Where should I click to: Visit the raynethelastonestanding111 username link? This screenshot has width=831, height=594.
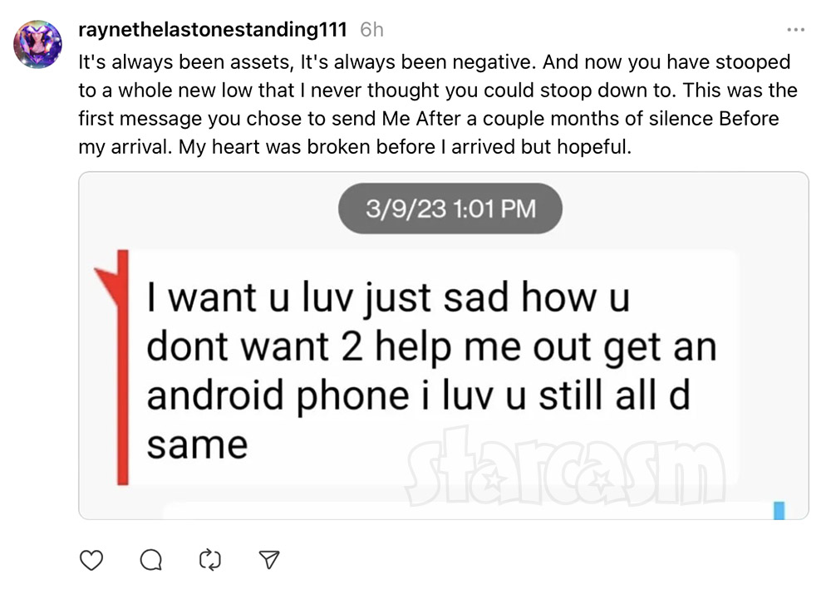point(213,29)
